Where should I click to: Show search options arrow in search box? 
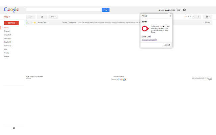[x=101, y=10]
